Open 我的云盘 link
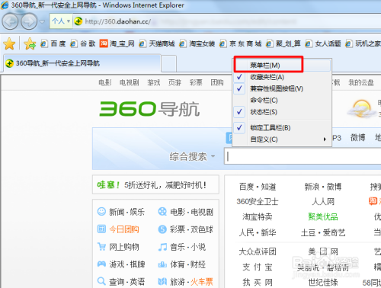 pyautogui.click(x=361, y=82)
